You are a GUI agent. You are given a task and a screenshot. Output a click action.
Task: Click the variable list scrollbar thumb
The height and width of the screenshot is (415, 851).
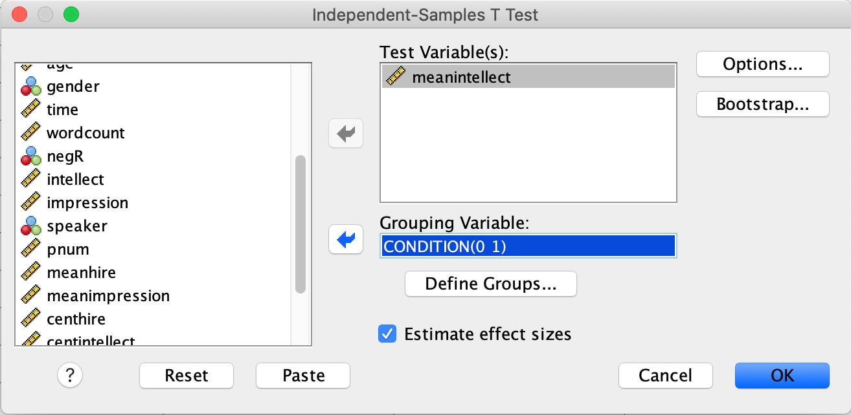coord(301,225)
